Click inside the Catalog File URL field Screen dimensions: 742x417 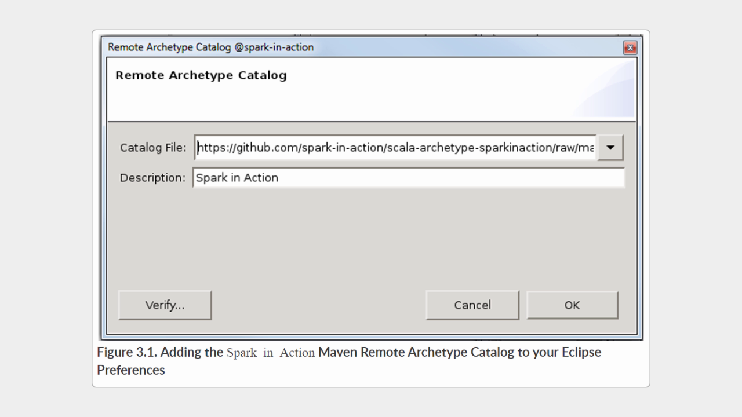394,148
